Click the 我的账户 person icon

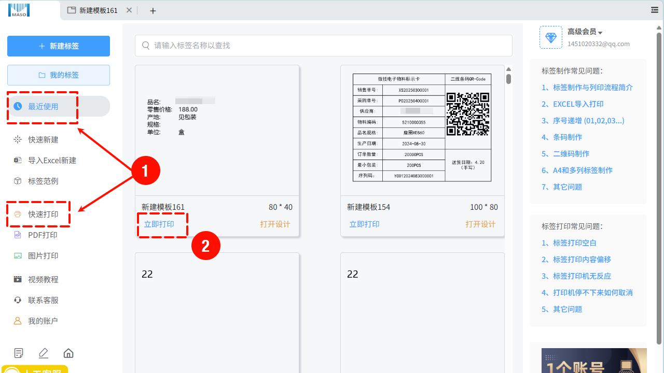click(18, 321)
